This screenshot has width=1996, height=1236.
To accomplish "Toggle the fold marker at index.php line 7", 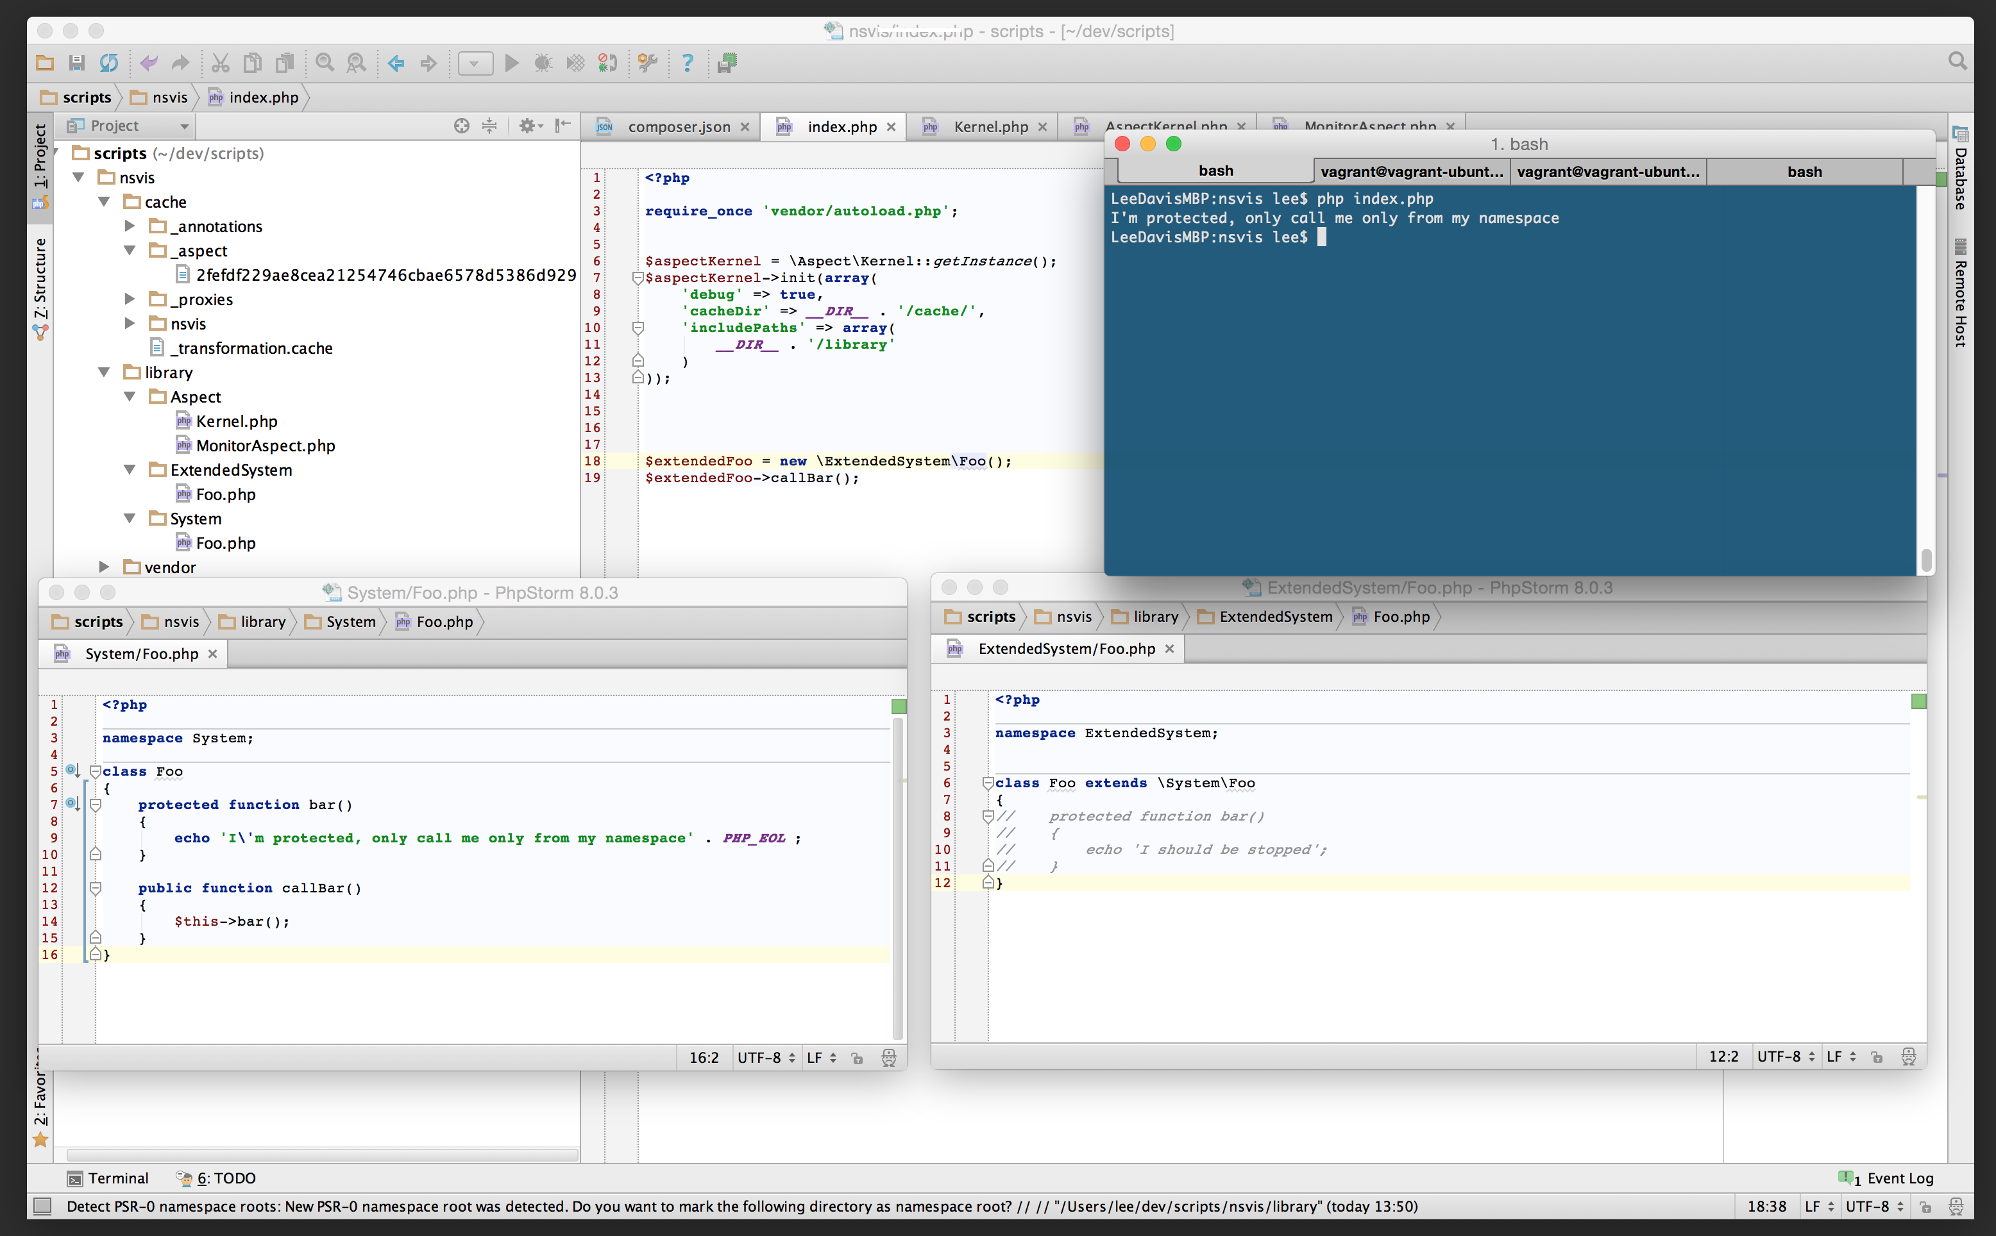I will click(638, 278).
